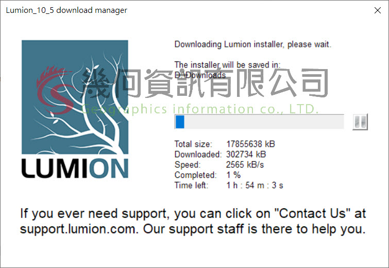389x268 pixels.
Task: Close the Lumion download manager window
Action: coord(377,10)
